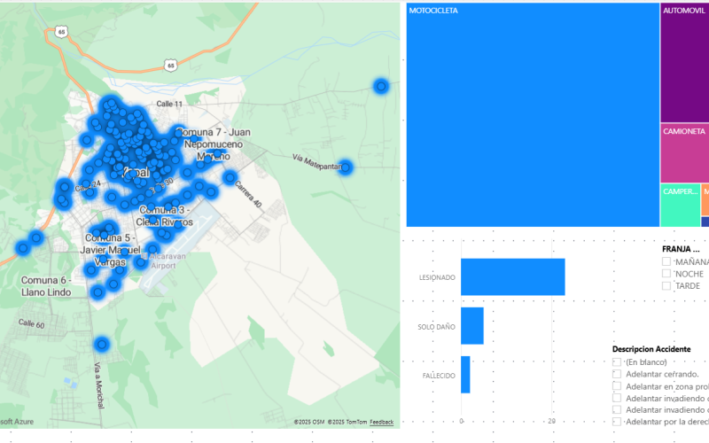The image size is (709, 443).
Task: Enable the 'Adelantar por la derecha' checkbox
Action: click(617, 422)
